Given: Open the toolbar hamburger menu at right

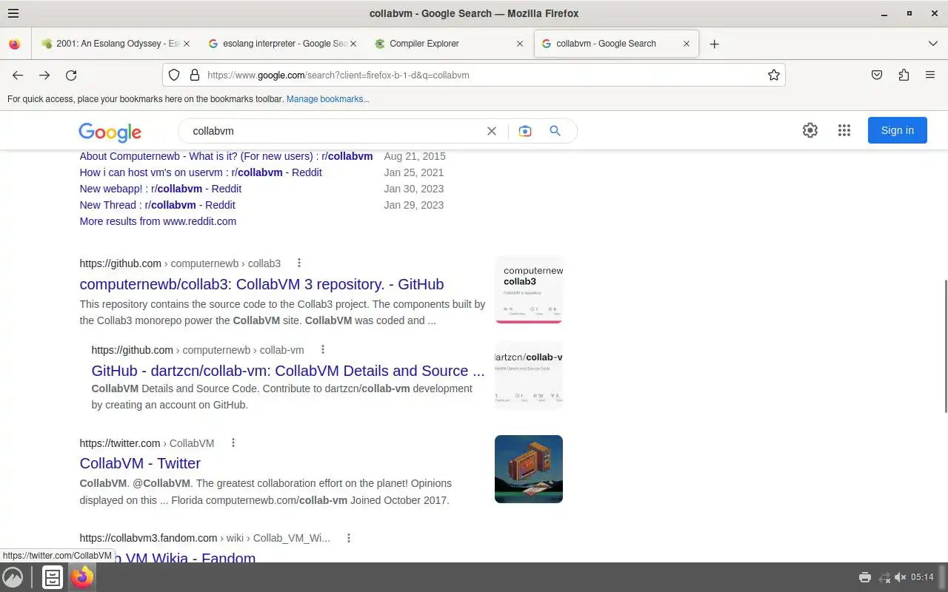Looking at the screenshot, I should pyautogui.click(x=930, y=75).
